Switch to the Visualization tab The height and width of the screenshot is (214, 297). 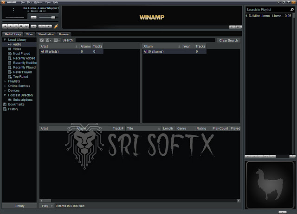46,34
